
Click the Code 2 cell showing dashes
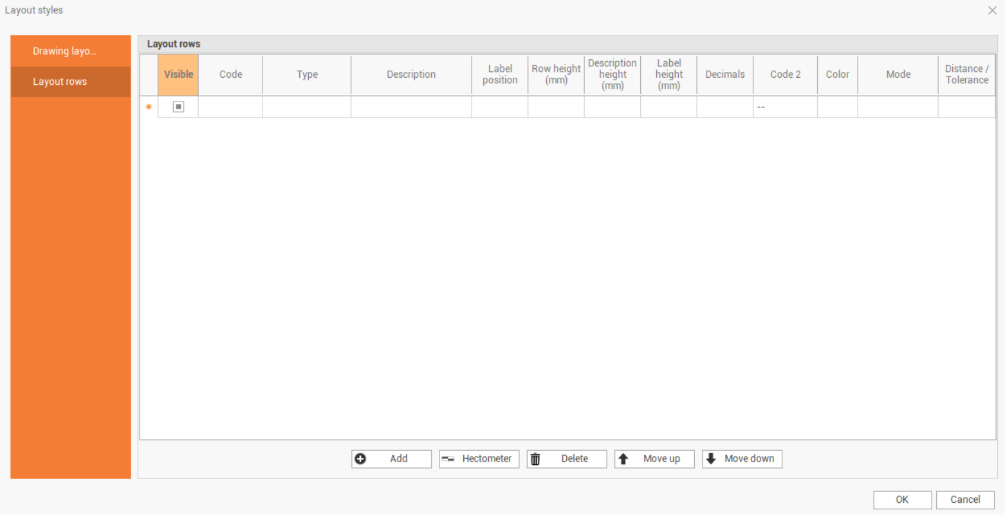point(785,107)
